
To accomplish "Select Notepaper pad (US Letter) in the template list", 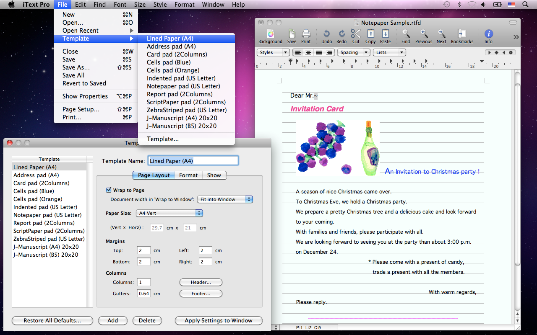I will [x=49, y=215].
